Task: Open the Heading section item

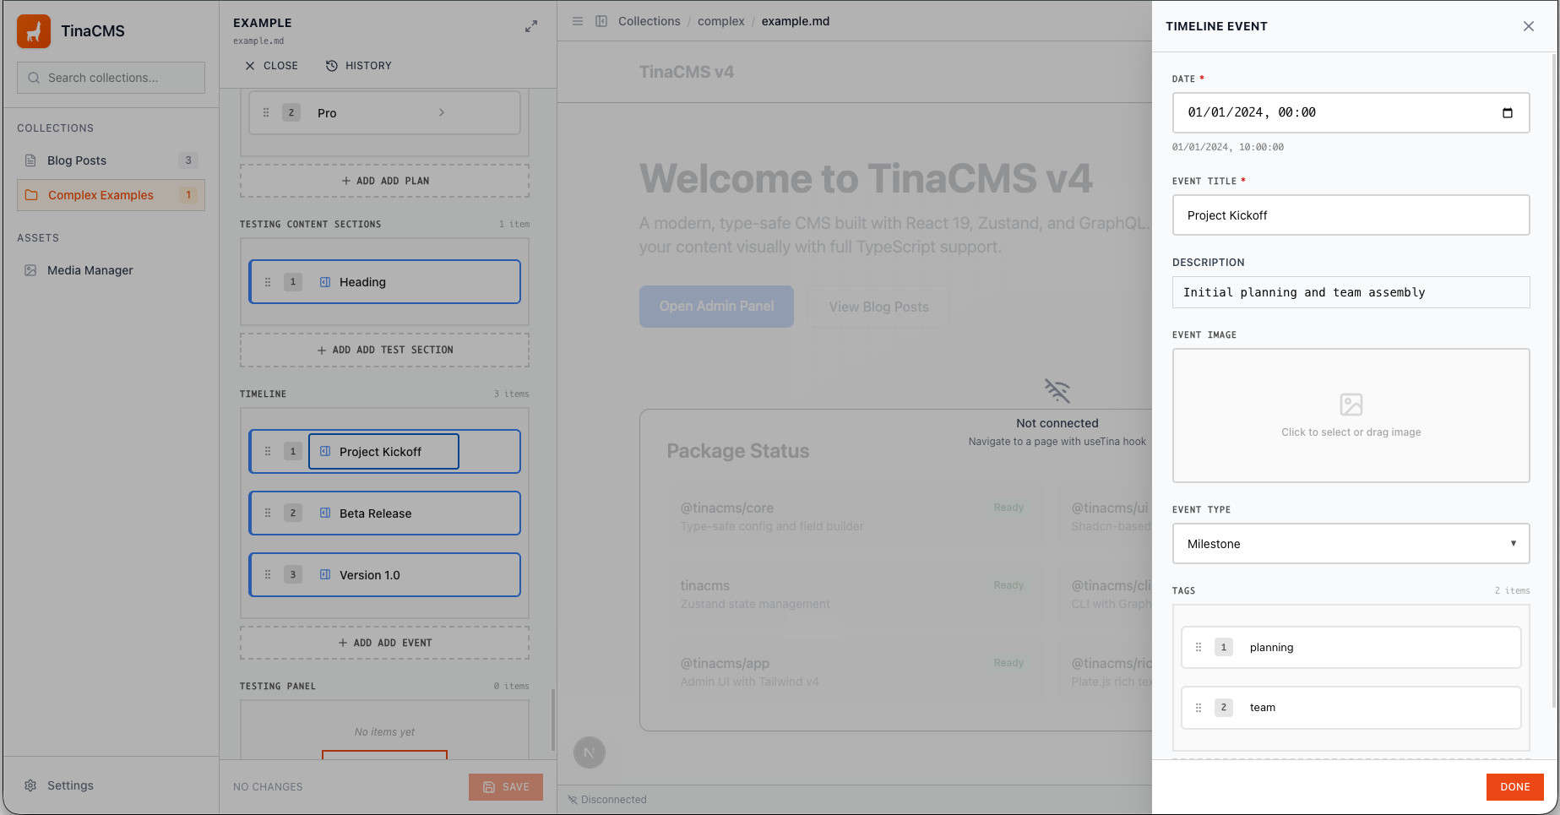Action: (385, 282)
